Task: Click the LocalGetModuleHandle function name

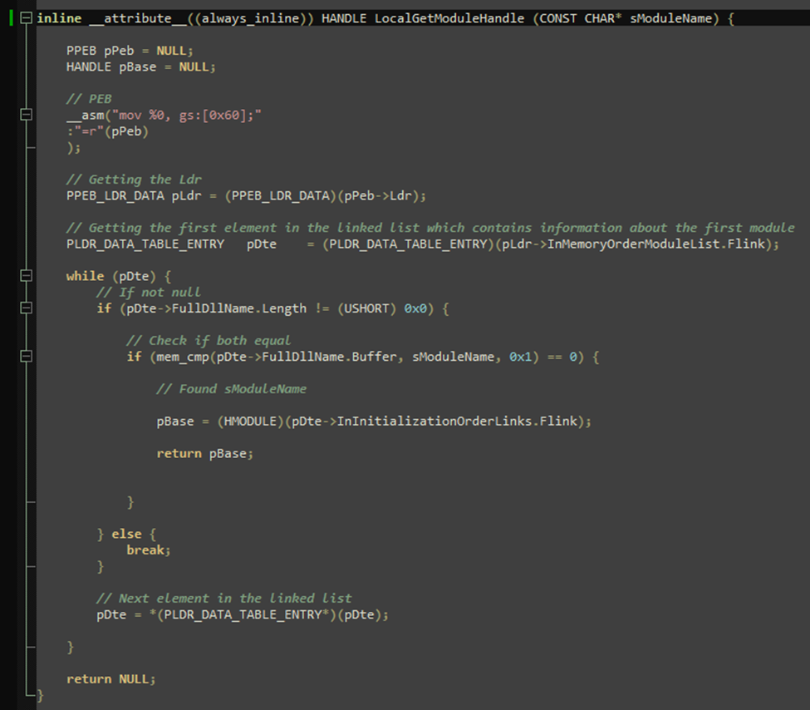Action: [449, 18]
